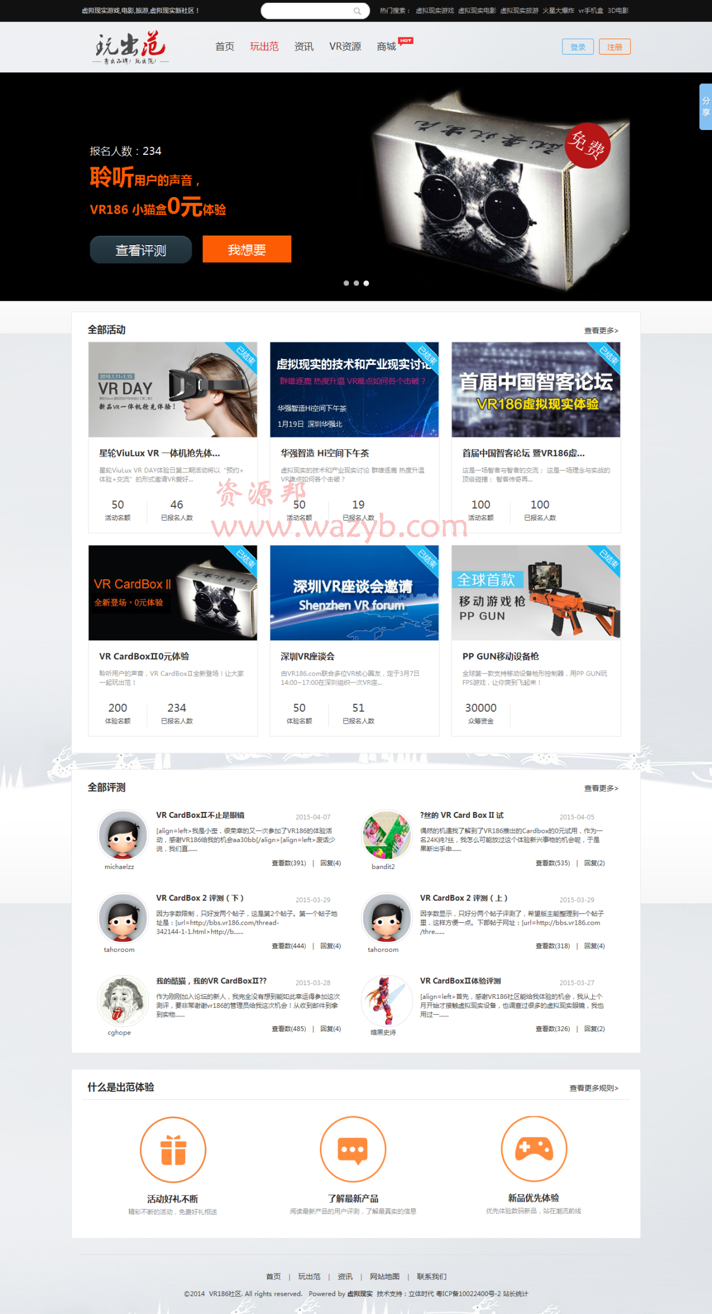The width and height of the screenshot is (712, 1314).
Task: Open 首页 navigation tab
Action: tap(225, 46)
